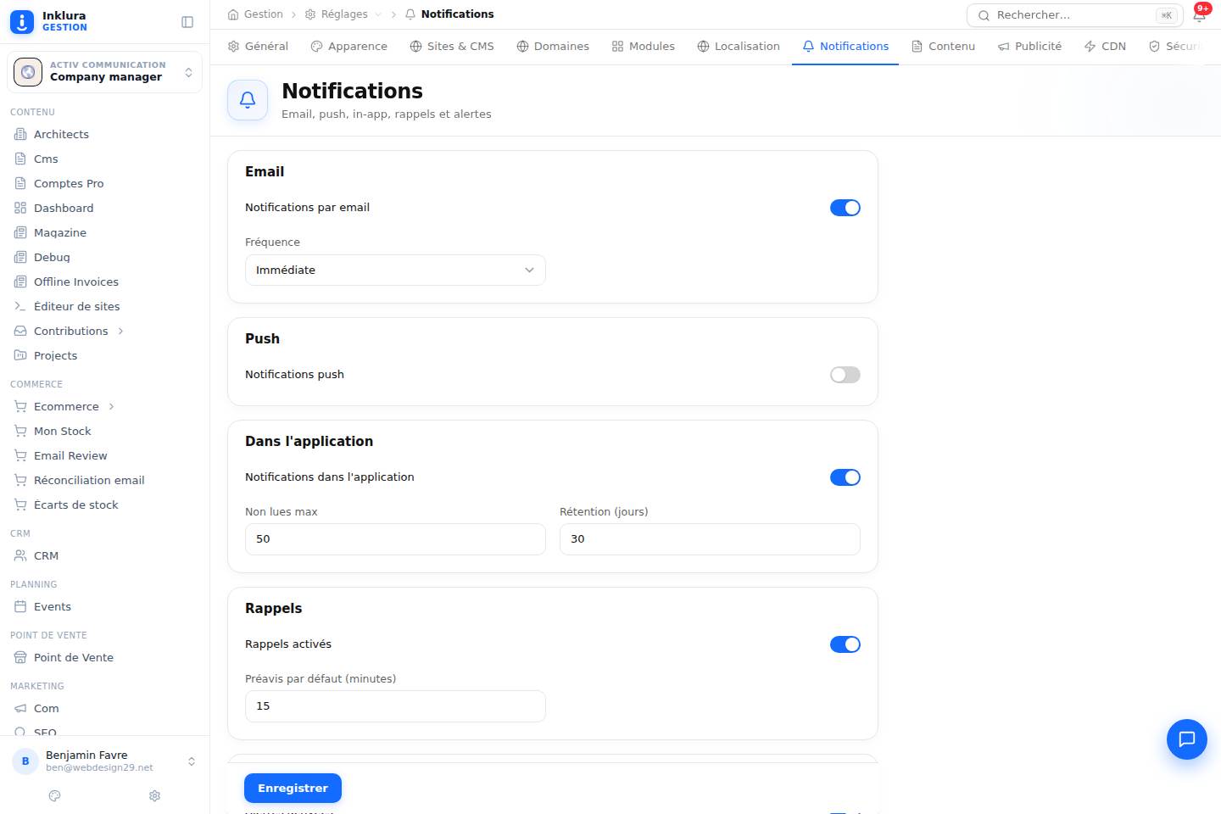The image size is (1221, 814).
Task: Disable Notifications par email toggle
Action: [845, 208]
